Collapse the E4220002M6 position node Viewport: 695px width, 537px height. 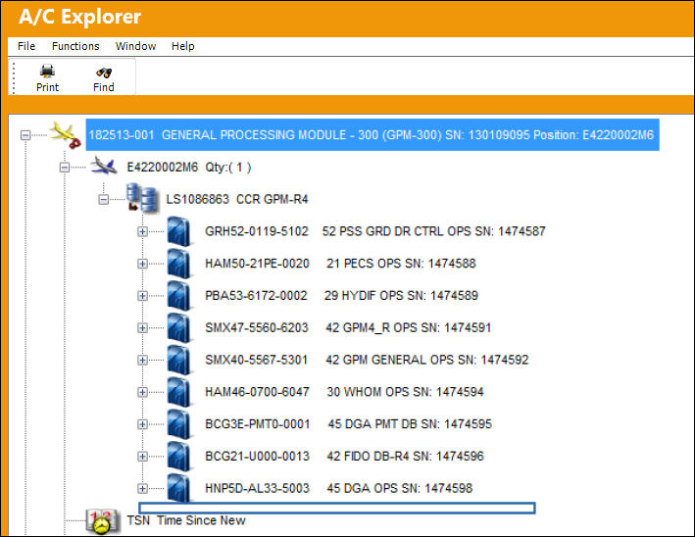coord(65,167)
